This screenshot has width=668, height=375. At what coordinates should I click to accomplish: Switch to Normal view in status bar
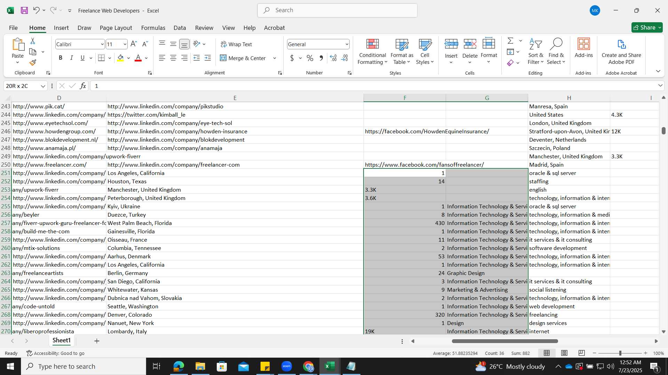point(547,353)
